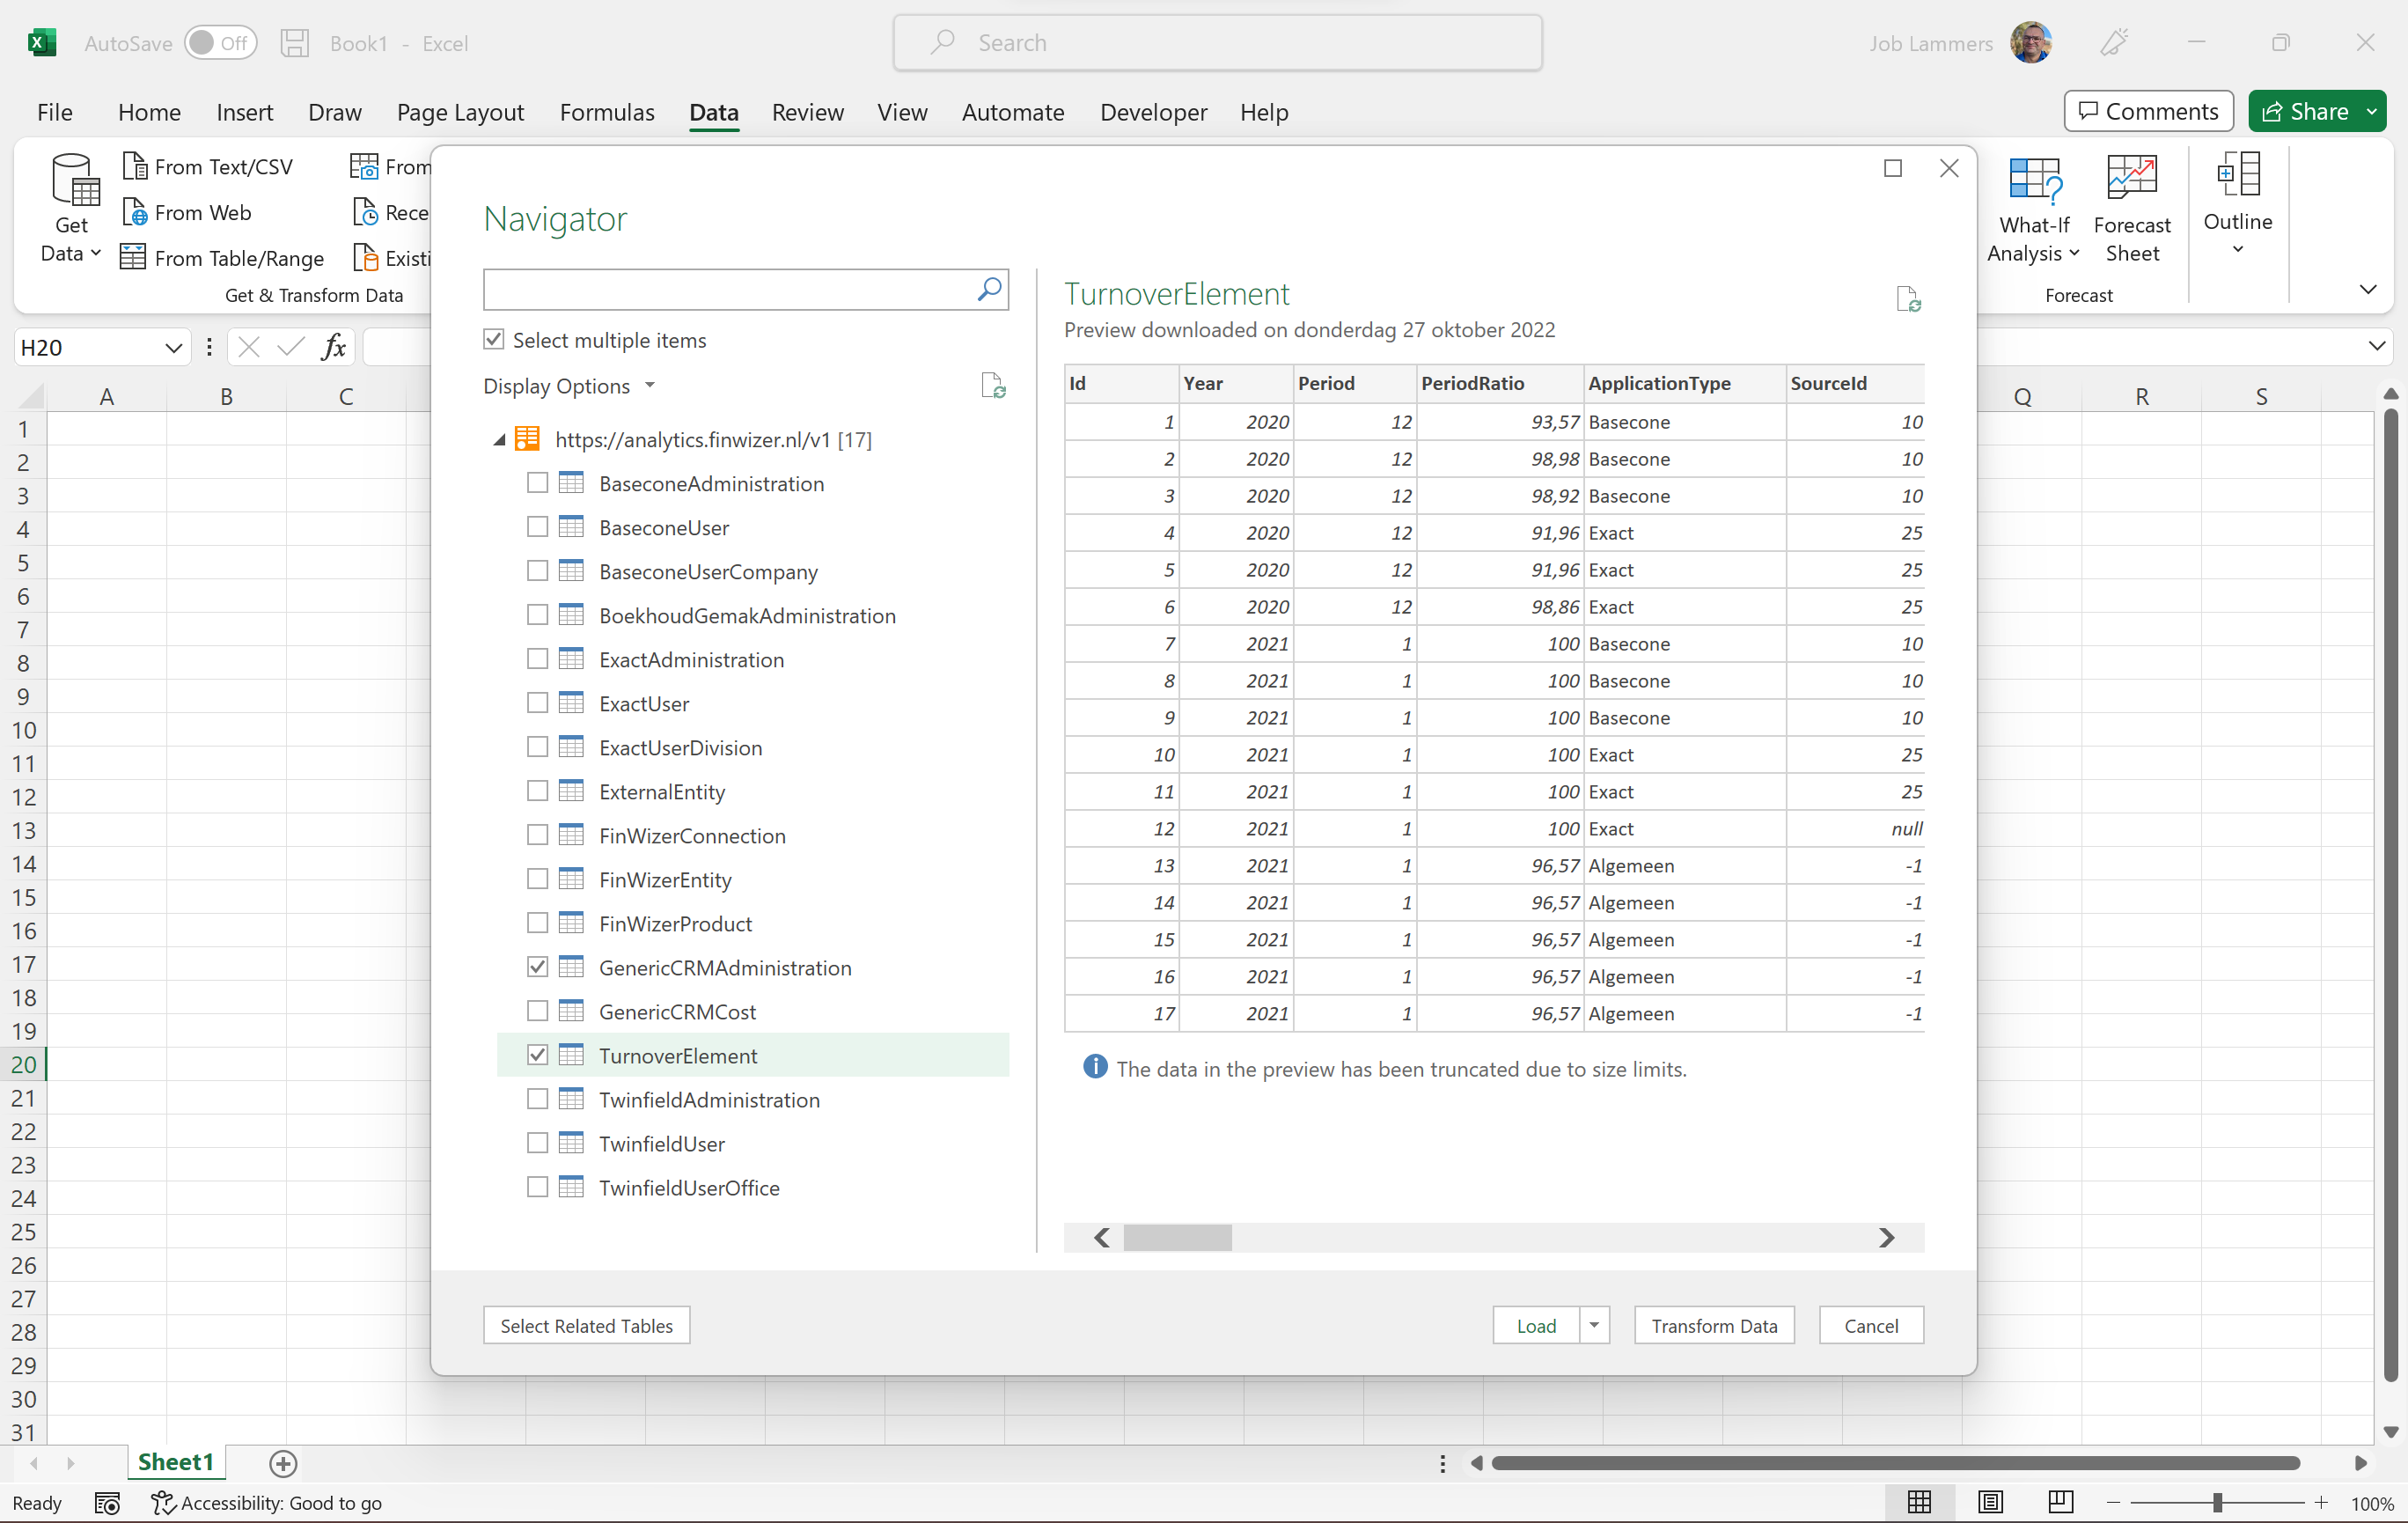
Task: Open the Share dropdown arrow
Action: 2371,111
